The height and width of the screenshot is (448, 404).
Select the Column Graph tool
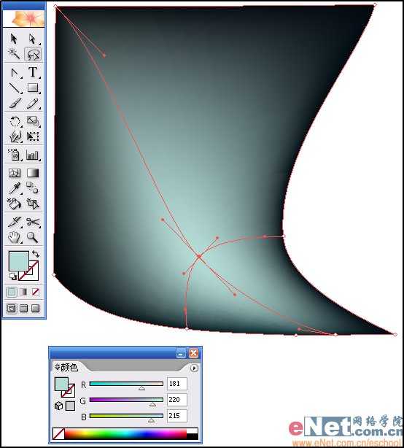(x=33, y=155)
